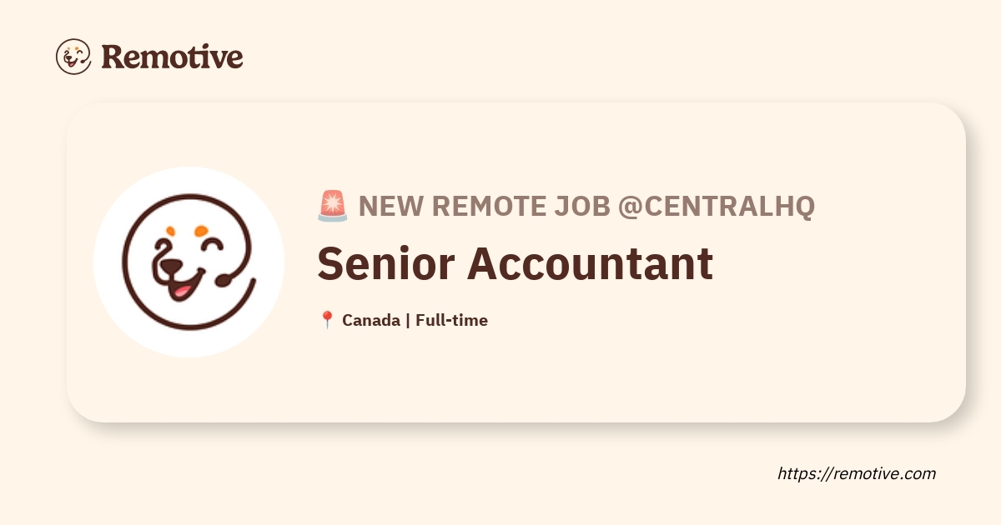Open the large round company logo avatar
Screen dimensions: 1001x525
[x=189, y=262]
